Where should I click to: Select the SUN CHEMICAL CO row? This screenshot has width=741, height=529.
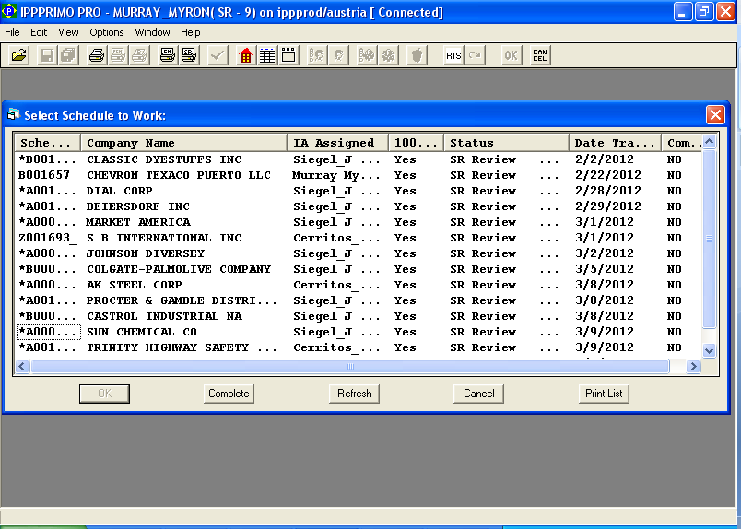359,332
